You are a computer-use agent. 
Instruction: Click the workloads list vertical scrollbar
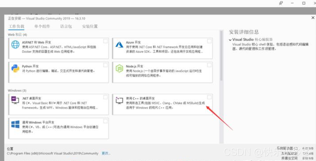pos(221,55)
